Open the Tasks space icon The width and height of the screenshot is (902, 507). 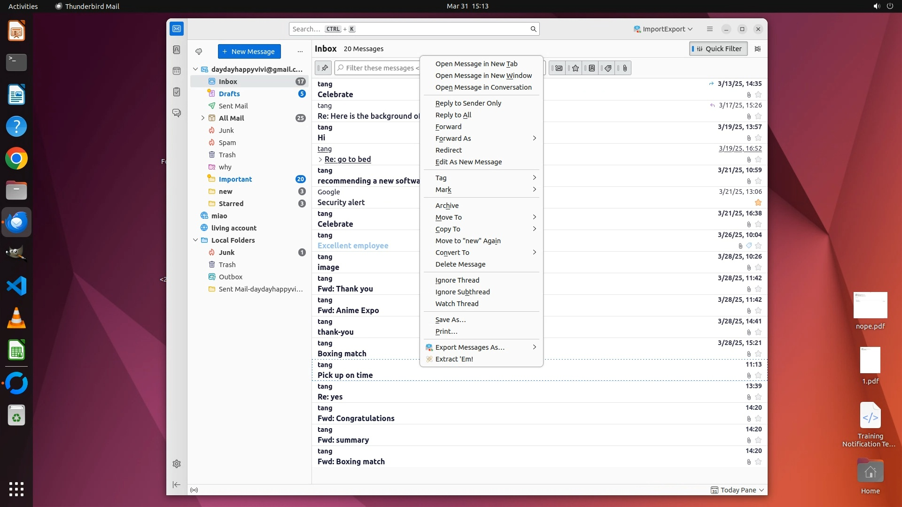pyautogui.click(x=177, y=92)
